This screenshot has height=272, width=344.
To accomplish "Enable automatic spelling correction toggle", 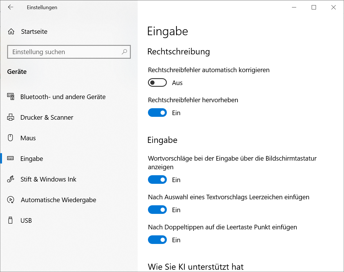I will tap(157, 83).
